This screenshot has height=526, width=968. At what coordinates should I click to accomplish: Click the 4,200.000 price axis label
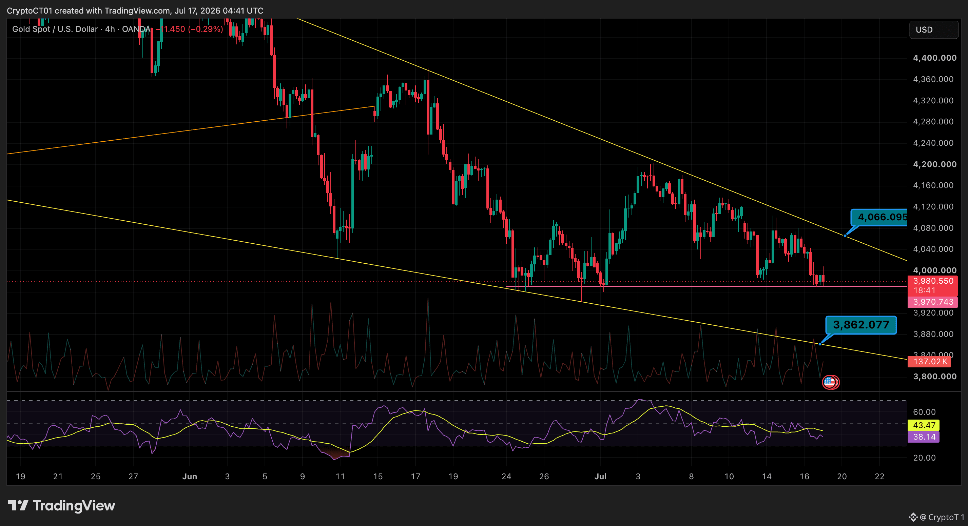934,164
